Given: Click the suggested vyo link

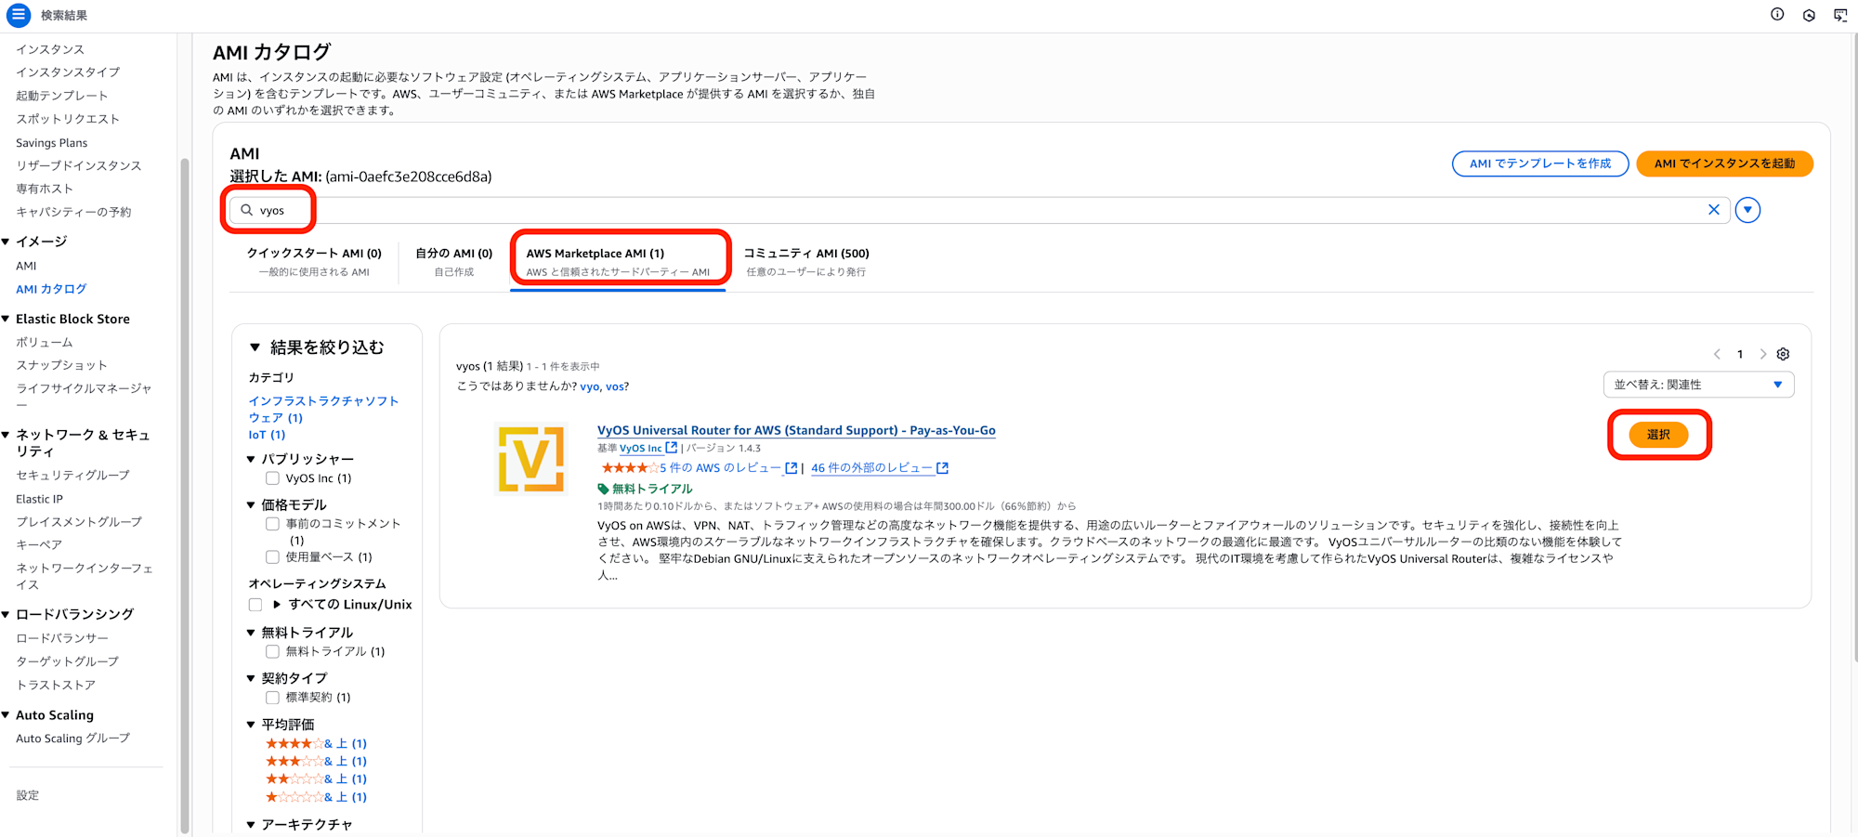Looking at the screenshot, I should (589, 386).
